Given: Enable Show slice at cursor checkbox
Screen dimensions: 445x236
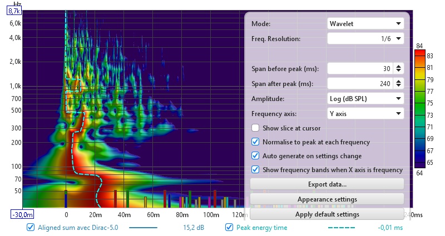Looking at the screenshot, I should click(x=255, y=128).
